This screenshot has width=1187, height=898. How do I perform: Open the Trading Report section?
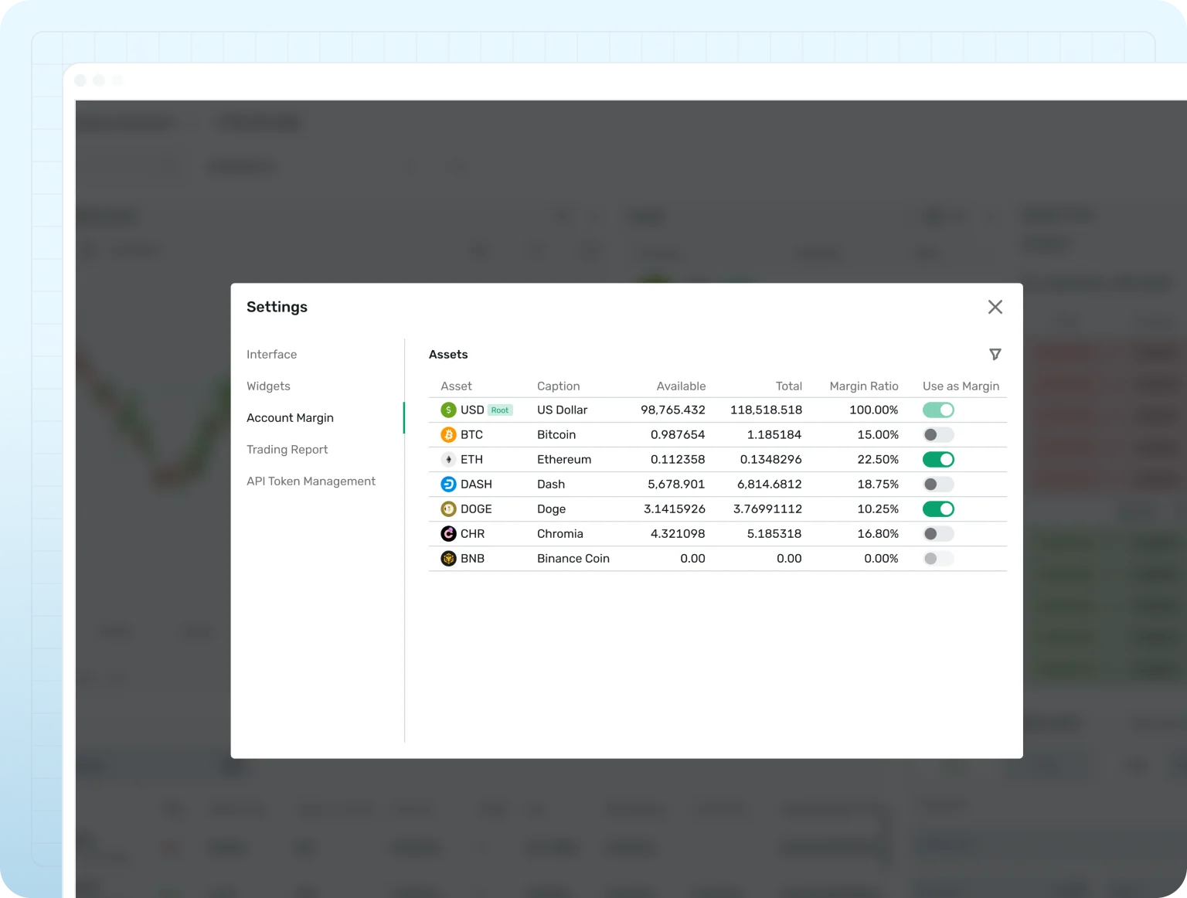click(x=287, y=449)
